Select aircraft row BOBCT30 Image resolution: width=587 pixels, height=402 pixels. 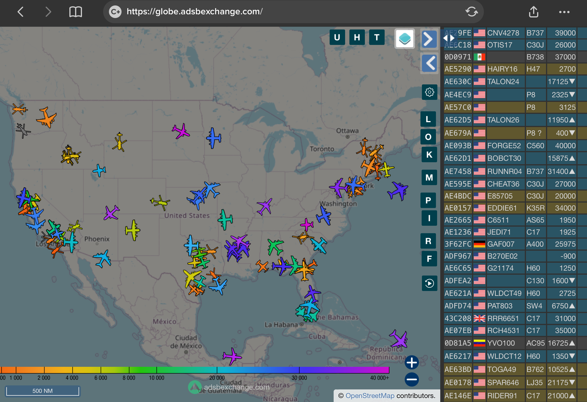(515, 158)
